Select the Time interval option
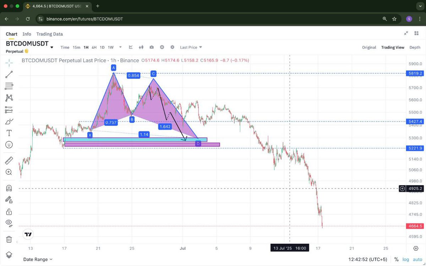The height and width of the screenshot is (266, 426). pyautogui.click(x=65, y=47)
